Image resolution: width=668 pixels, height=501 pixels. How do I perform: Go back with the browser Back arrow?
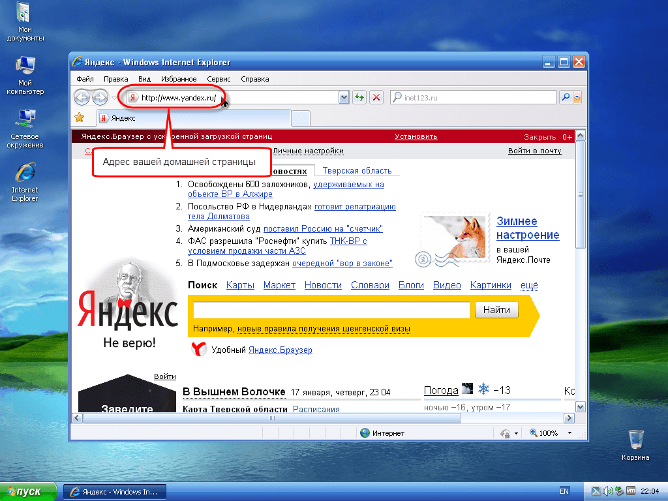pyautogui.click(x=82, y=97)
